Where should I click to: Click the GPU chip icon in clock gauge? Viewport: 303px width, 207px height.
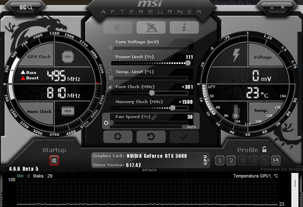point(68,57)
